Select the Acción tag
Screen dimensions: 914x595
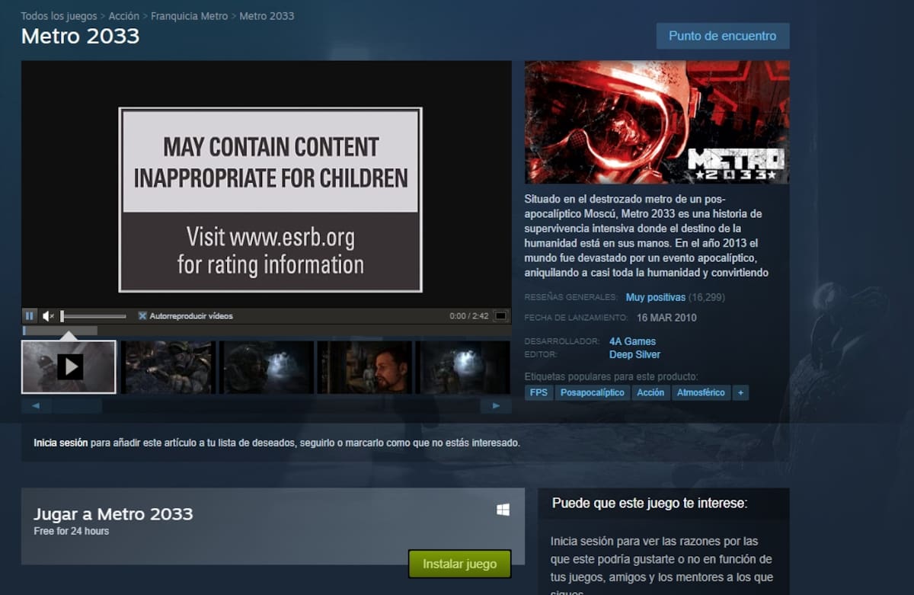[x=650, y=392]
